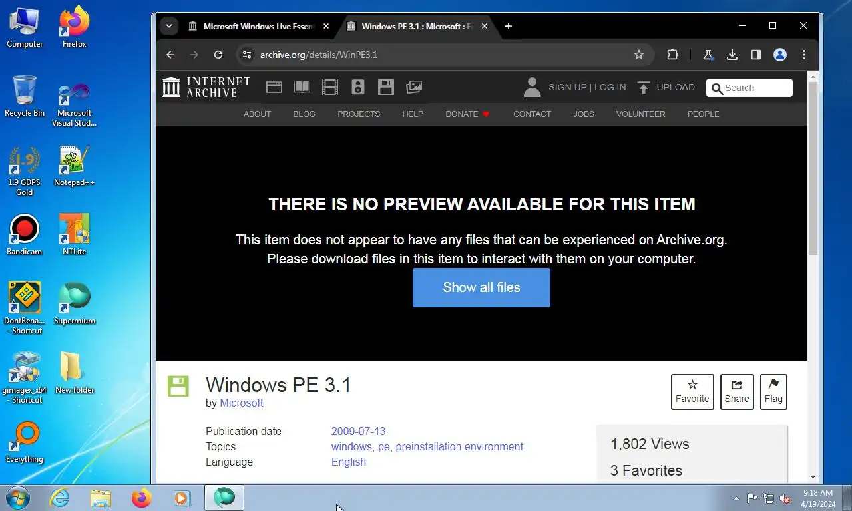Open the browser three-dot menu
Image resolution: width=852 pixels, height=511 pixels.
coord(804,55)
